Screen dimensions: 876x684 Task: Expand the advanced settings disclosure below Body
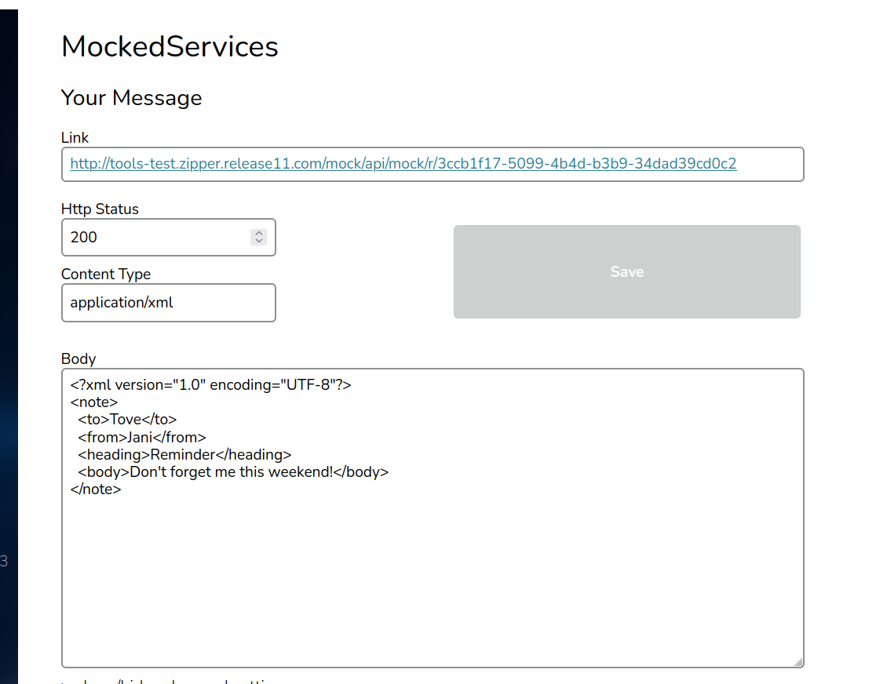[x=169, y=682]
